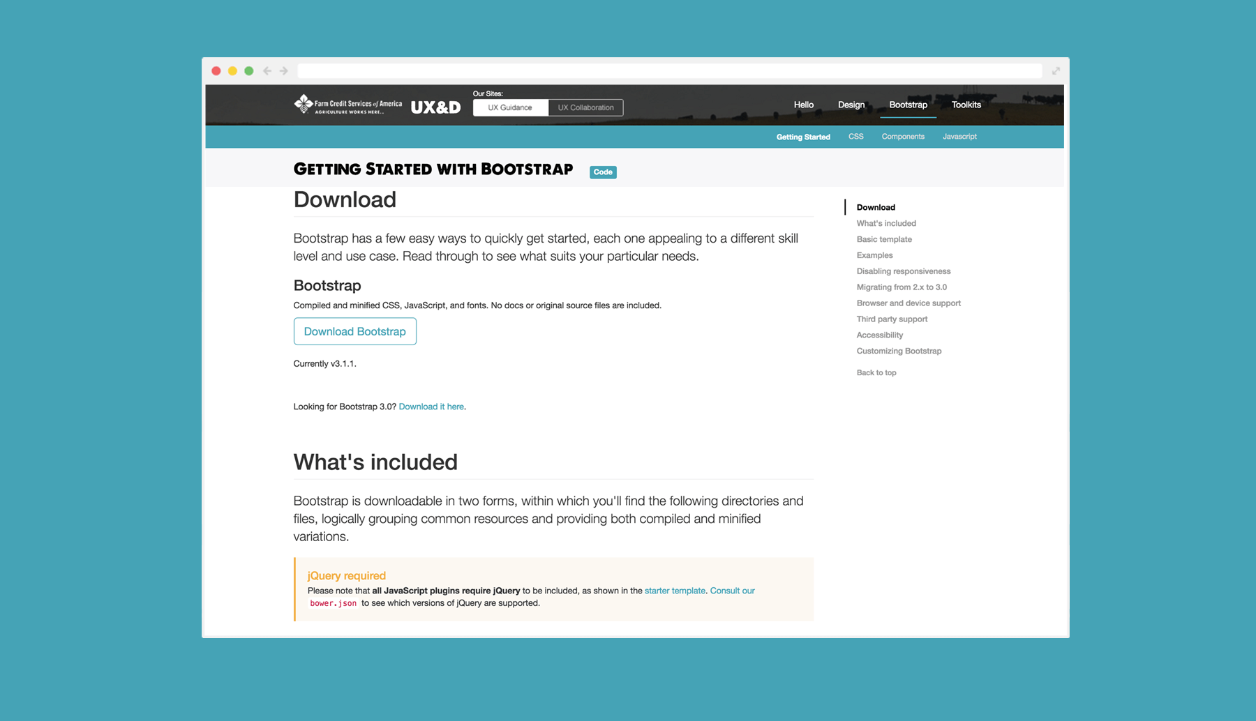Click the 'Our Sites:' label
This screenshot has width=1256, height=721.
(488, 93)
